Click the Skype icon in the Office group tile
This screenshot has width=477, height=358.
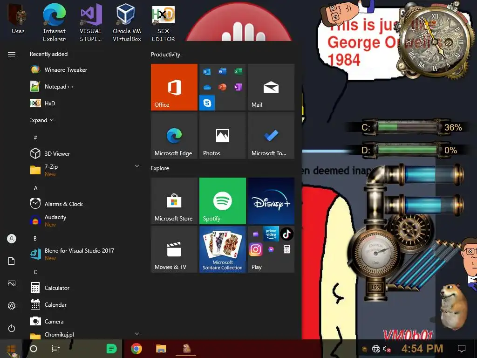pos(207,103)
